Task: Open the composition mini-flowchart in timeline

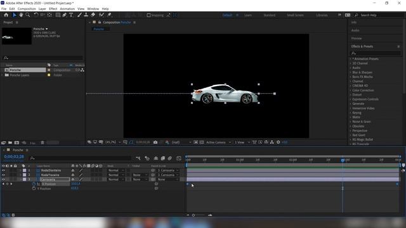Action: (x=138, y=158)
